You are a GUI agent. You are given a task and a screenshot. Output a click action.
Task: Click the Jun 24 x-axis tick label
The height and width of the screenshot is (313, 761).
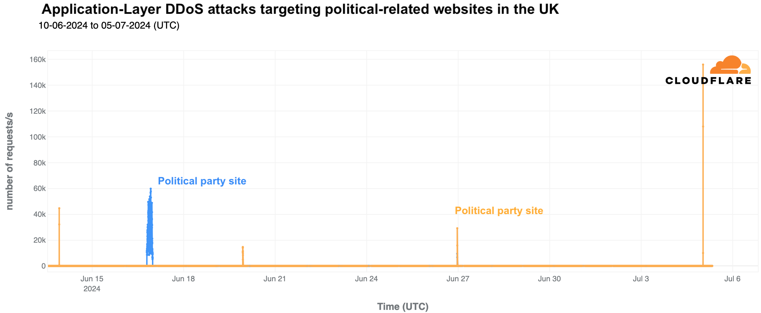(x=366, y=279)
